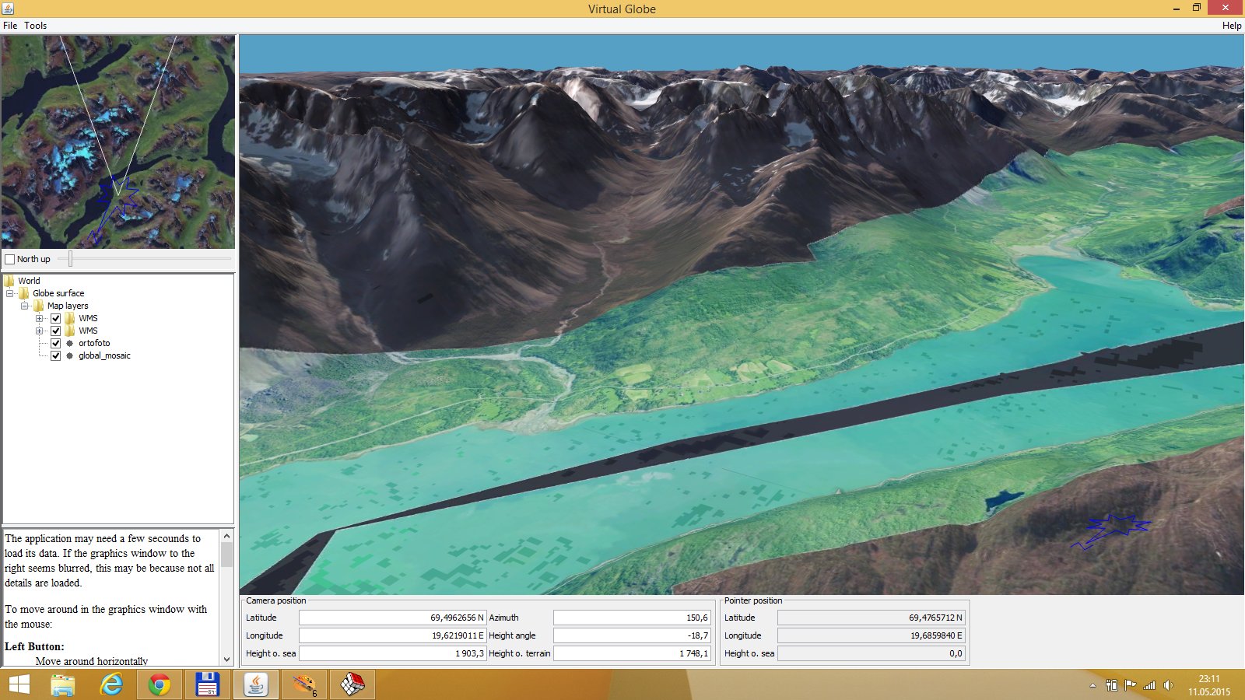Uncheck the ortofoto layer checkbox

click(55, 343)
